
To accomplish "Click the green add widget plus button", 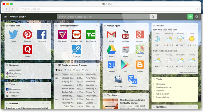I will point(190,17).
